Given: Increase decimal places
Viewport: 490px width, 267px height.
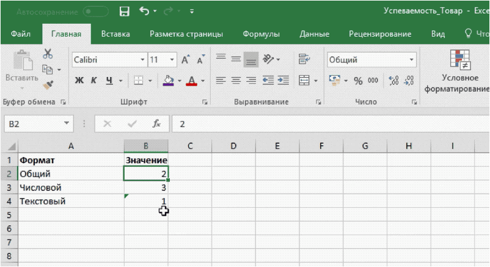Looking at the screenshot, I should (393, 81).
